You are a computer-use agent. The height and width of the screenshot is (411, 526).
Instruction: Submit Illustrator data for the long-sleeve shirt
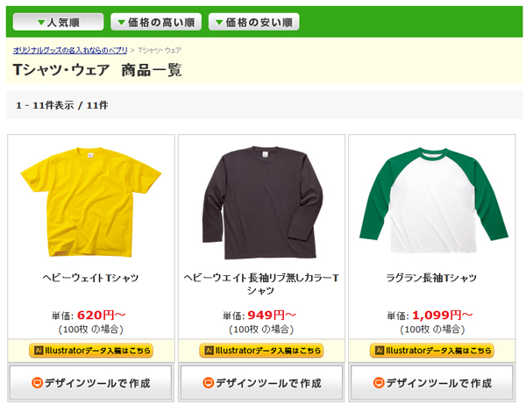(x=261, y=351)
